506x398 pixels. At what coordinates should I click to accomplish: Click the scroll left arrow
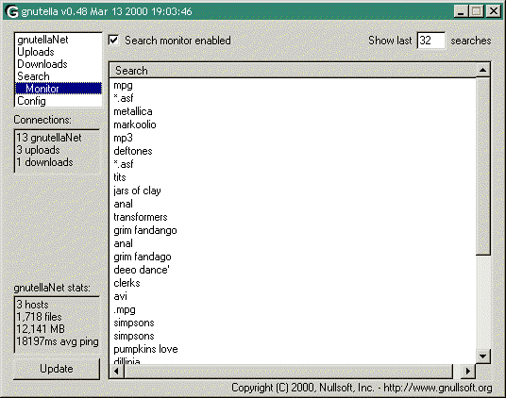(x=116, y=372)
